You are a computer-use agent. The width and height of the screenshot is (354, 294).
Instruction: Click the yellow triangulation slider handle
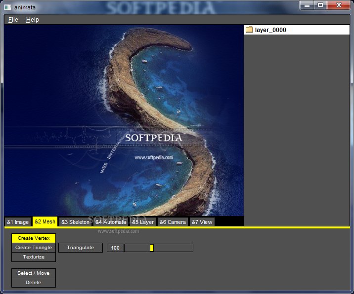coord(152,248)
